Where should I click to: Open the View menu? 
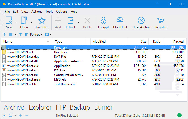point(25,12)
